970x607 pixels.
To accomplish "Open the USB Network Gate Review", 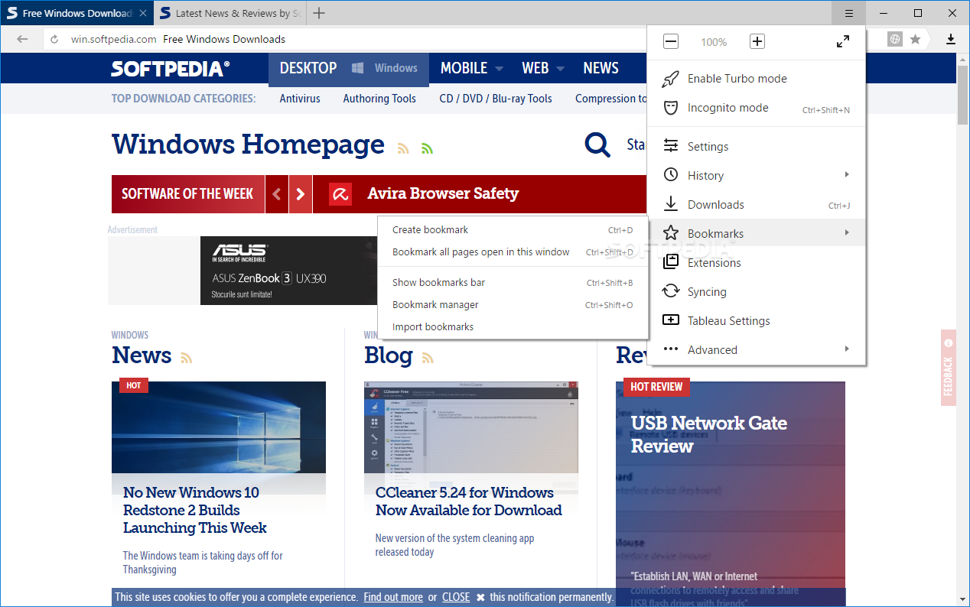I will coord(708,434).
